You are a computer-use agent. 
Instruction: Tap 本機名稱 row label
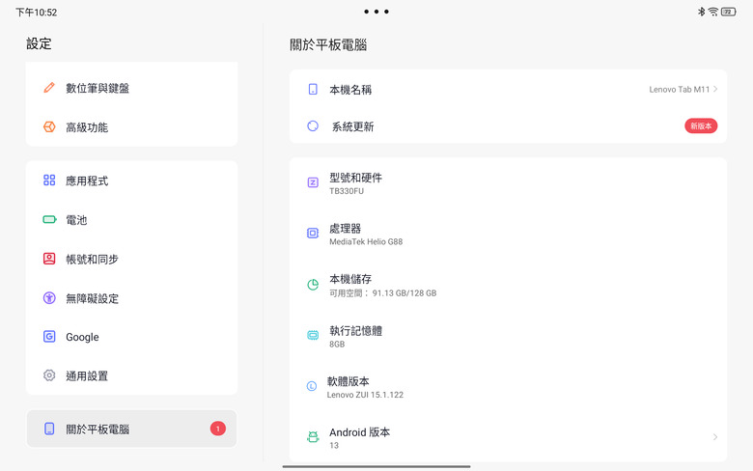tap(350, 90)
